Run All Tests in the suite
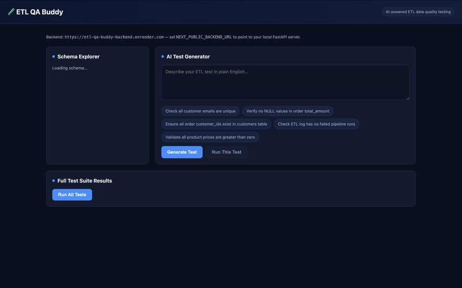 pyautogui.click(x=72, y=194)
